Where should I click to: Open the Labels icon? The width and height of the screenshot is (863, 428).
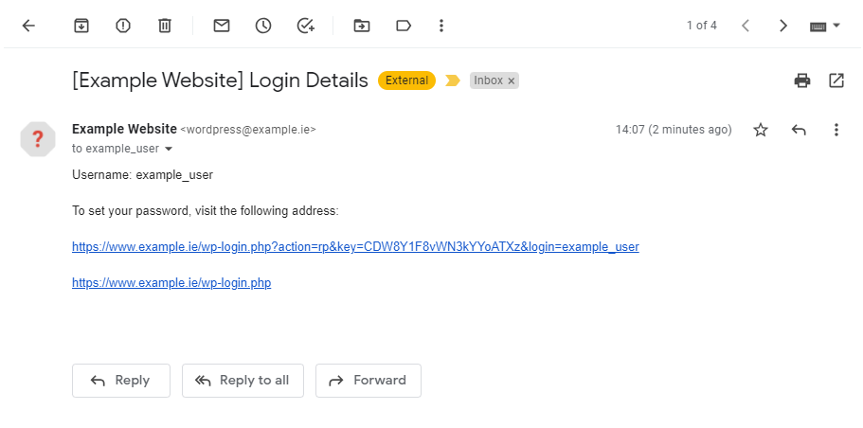tap(404, 26)
